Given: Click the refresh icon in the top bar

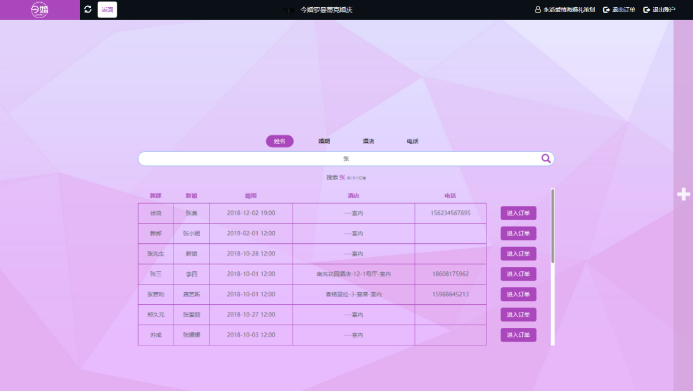Looking at the screenshot, I should click(88, 9).
